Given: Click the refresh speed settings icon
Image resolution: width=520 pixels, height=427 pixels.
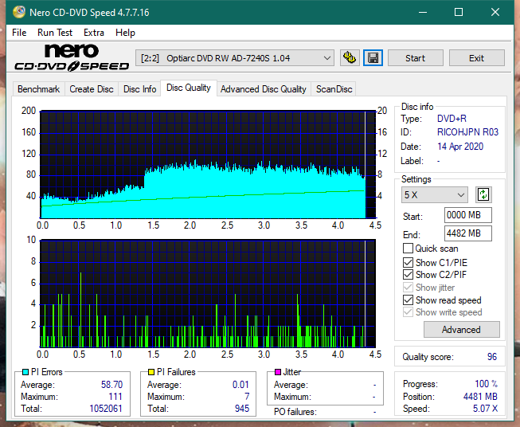Looking at the screenshot, I should tap(483, 194).
